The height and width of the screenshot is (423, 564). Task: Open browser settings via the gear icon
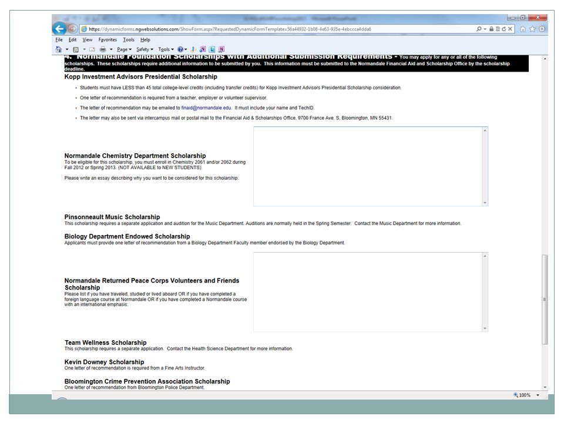point(542,29)
